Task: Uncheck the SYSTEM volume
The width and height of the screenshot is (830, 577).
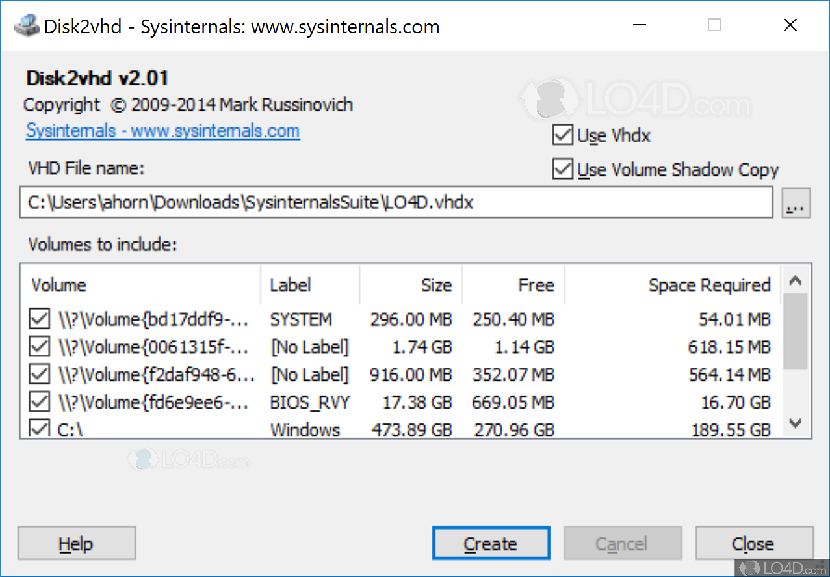Action: (x=38, y=318)
